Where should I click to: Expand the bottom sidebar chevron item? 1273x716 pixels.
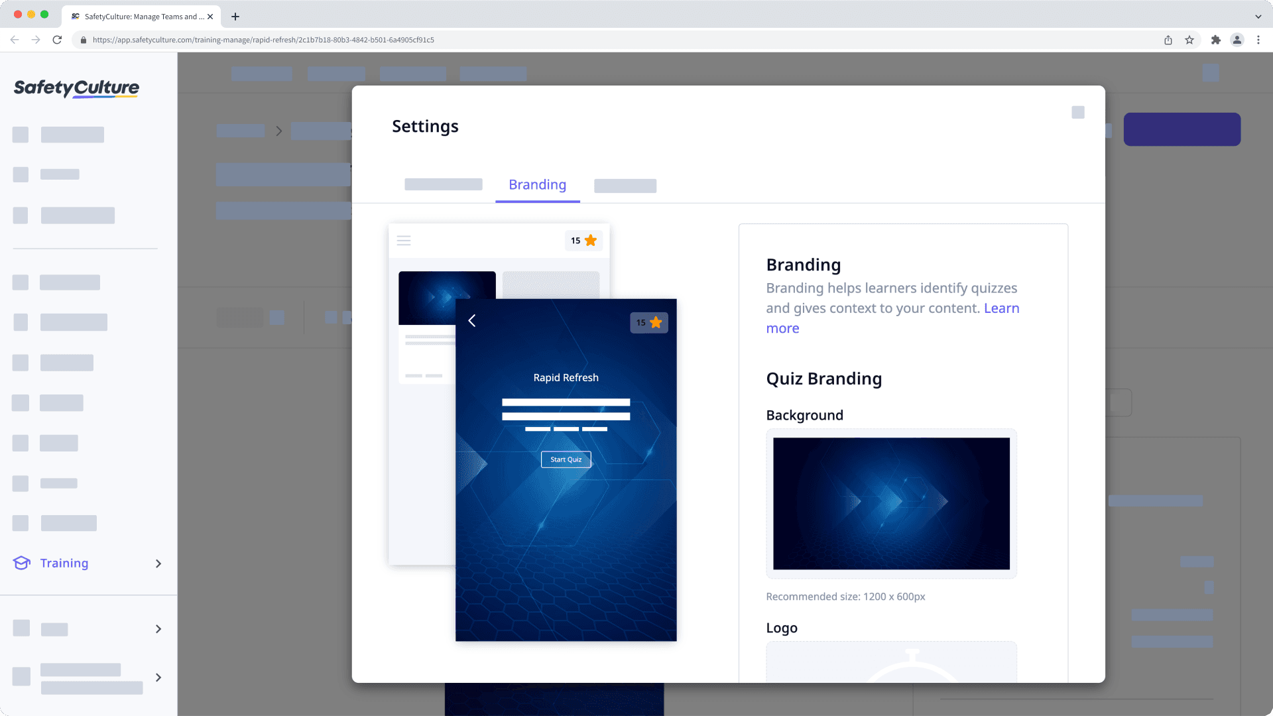coord(158,678)
